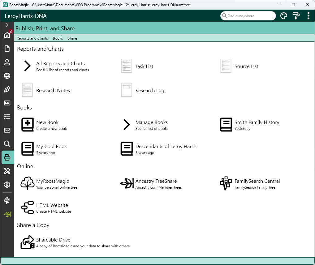
Task: Click the paint roller icon in header
Action: coord(296,16)
